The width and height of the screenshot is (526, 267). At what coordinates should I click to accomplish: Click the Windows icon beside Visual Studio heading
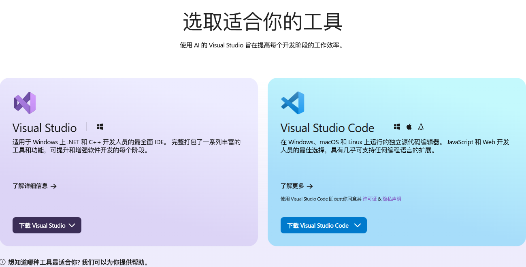100,127
